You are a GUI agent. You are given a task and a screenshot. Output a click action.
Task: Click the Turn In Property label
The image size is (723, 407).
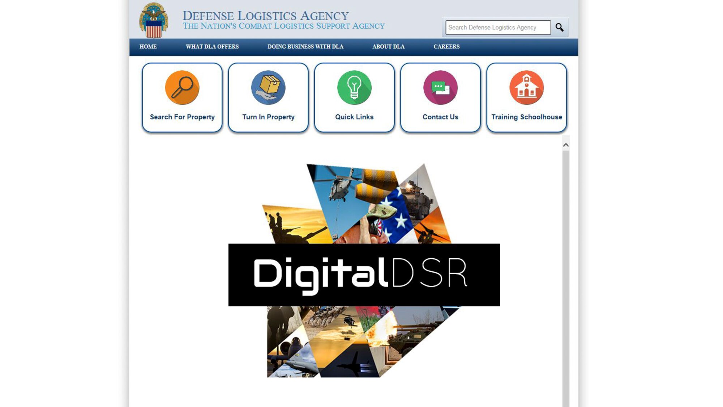click(x=268, y=117)
